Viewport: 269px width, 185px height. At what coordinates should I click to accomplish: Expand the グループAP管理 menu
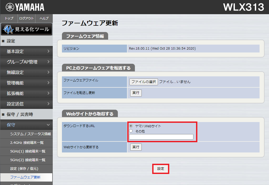pos(26,62)
